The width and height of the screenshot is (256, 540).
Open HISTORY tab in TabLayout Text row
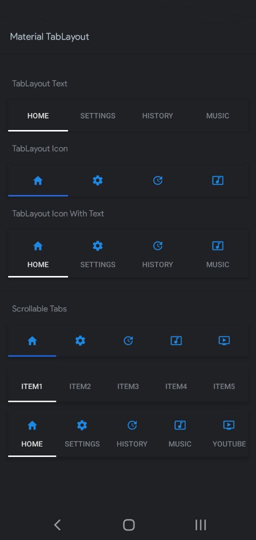click(x=158, y=115)
